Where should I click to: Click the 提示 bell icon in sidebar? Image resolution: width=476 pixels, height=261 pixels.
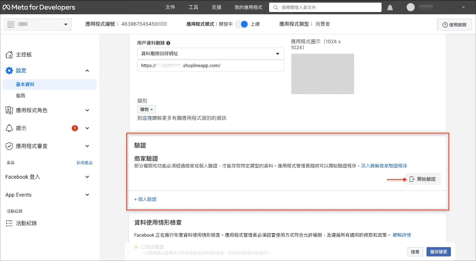click(x=9, y=128)
